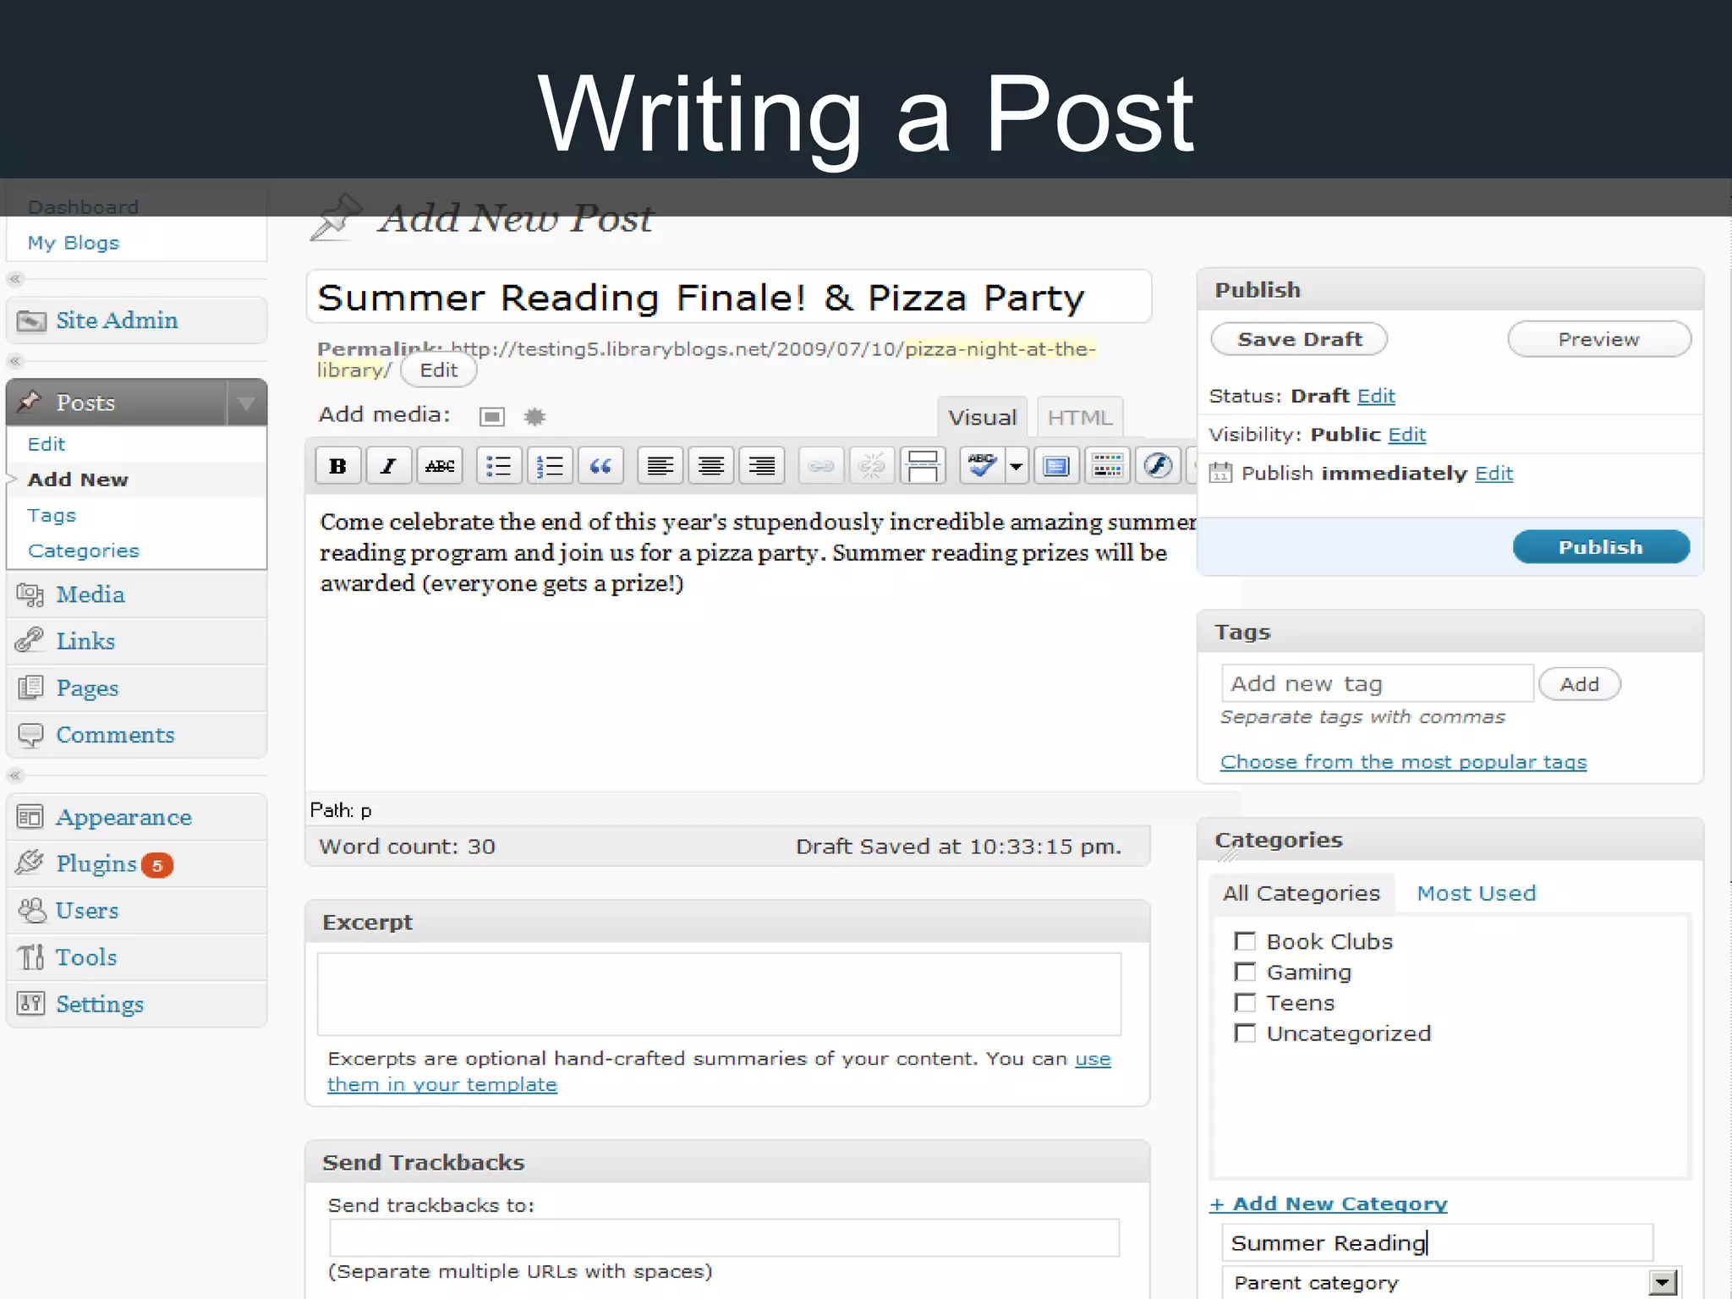Choose from the most popular tags
The width and height of the screenshot is (1732, 1299).
point(1404,762)
